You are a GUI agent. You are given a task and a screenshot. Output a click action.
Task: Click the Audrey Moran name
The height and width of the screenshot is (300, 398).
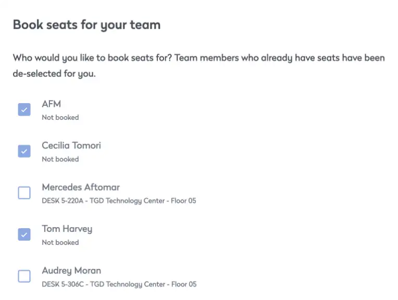click(x=71, y=270)
